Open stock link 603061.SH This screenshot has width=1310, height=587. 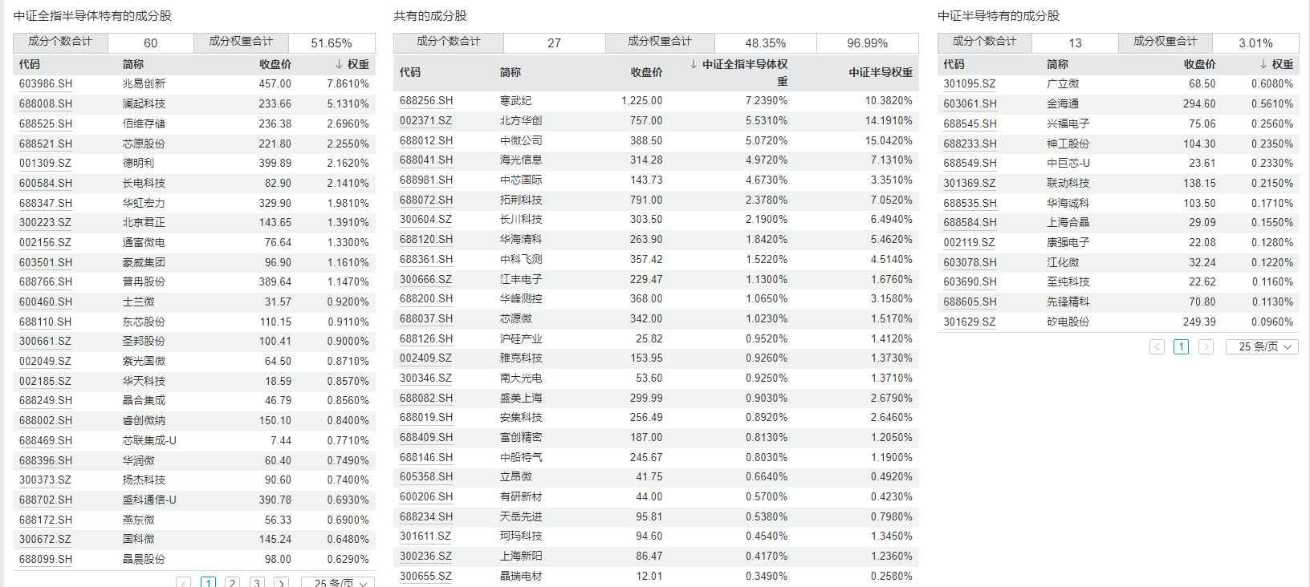pyautogui.click(x=970, y=103)
